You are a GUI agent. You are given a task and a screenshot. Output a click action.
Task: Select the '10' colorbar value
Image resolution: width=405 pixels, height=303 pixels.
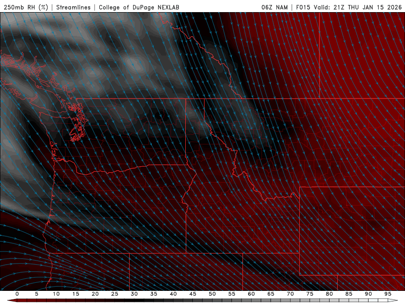tap(56, 294)
